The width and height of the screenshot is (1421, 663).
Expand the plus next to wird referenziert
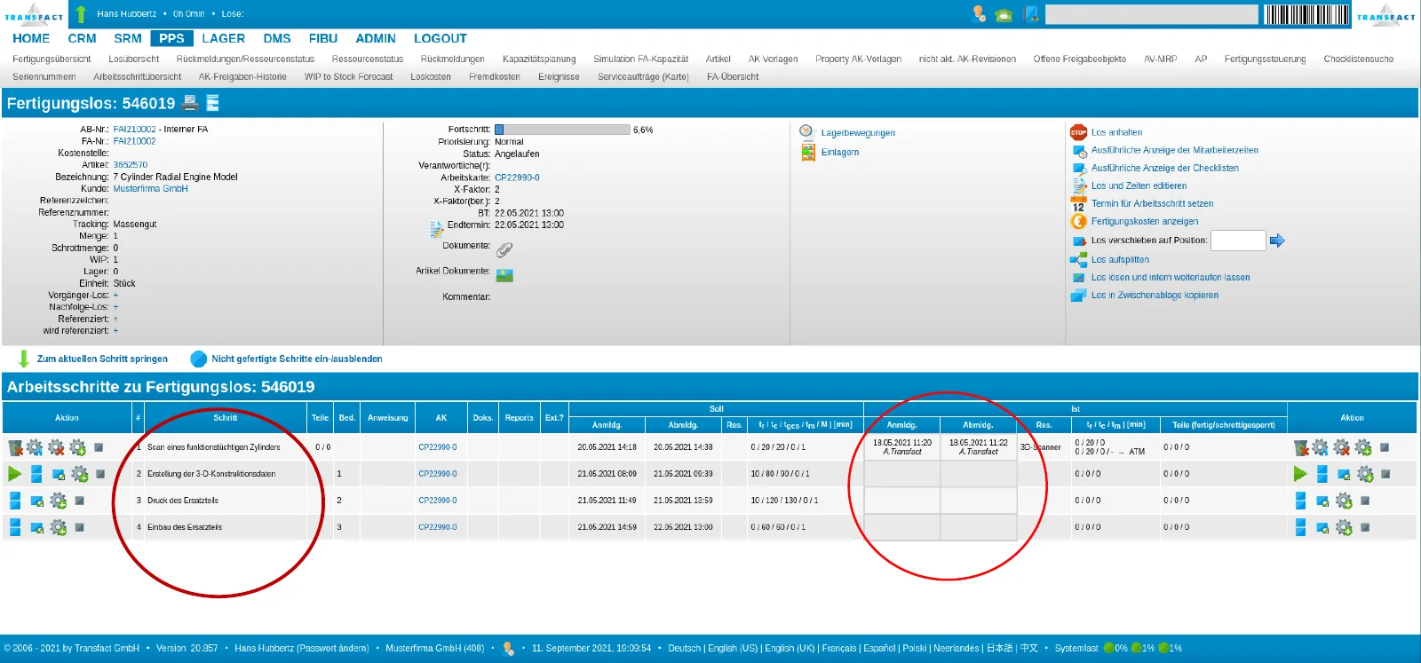(115, 330)
